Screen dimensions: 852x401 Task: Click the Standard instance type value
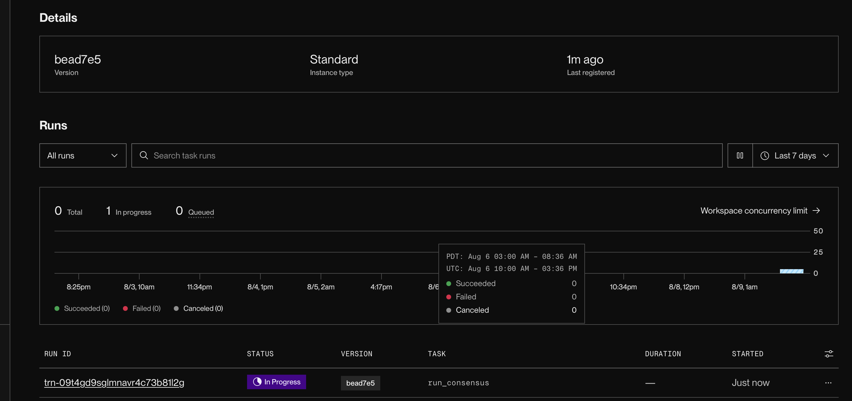click(x=334, y=60)
